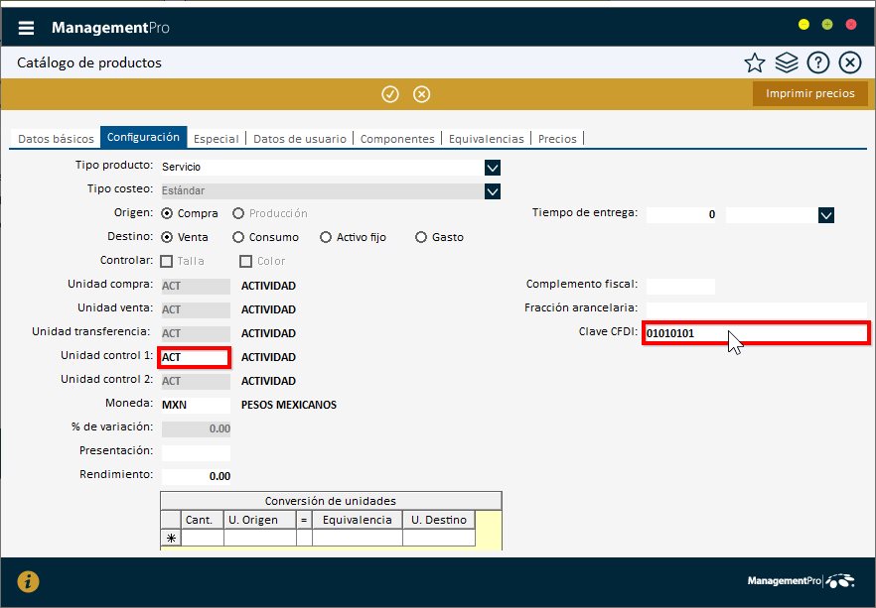Close Catálogo de productos with circled X
This screenshot has height=608, width=876.
850,62
